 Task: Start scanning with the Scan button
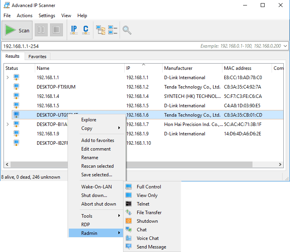17,30
